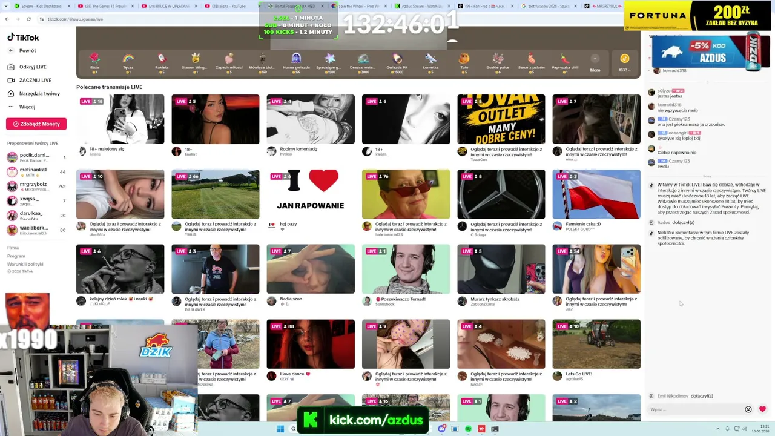Image resolution: width=775 pixels, height=436 pixels.
Task: Open the Windows Start menu
Action: coord(280,429)
